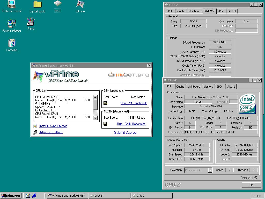This screenshot has width=265, height=199.
Task: Click the taskbar clock showing 01:30
Action: (257, 196)
